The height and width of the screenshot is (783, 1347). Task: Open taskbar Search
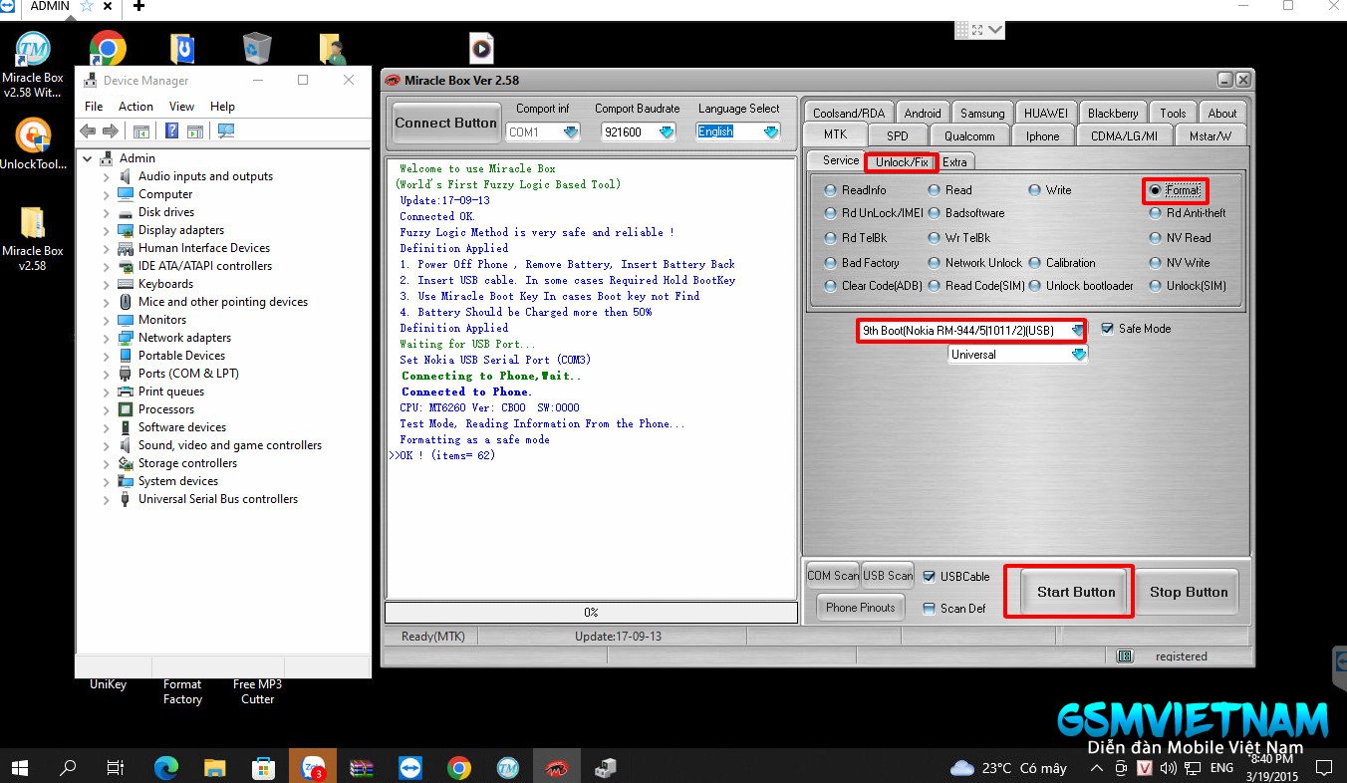pos(68,767)
